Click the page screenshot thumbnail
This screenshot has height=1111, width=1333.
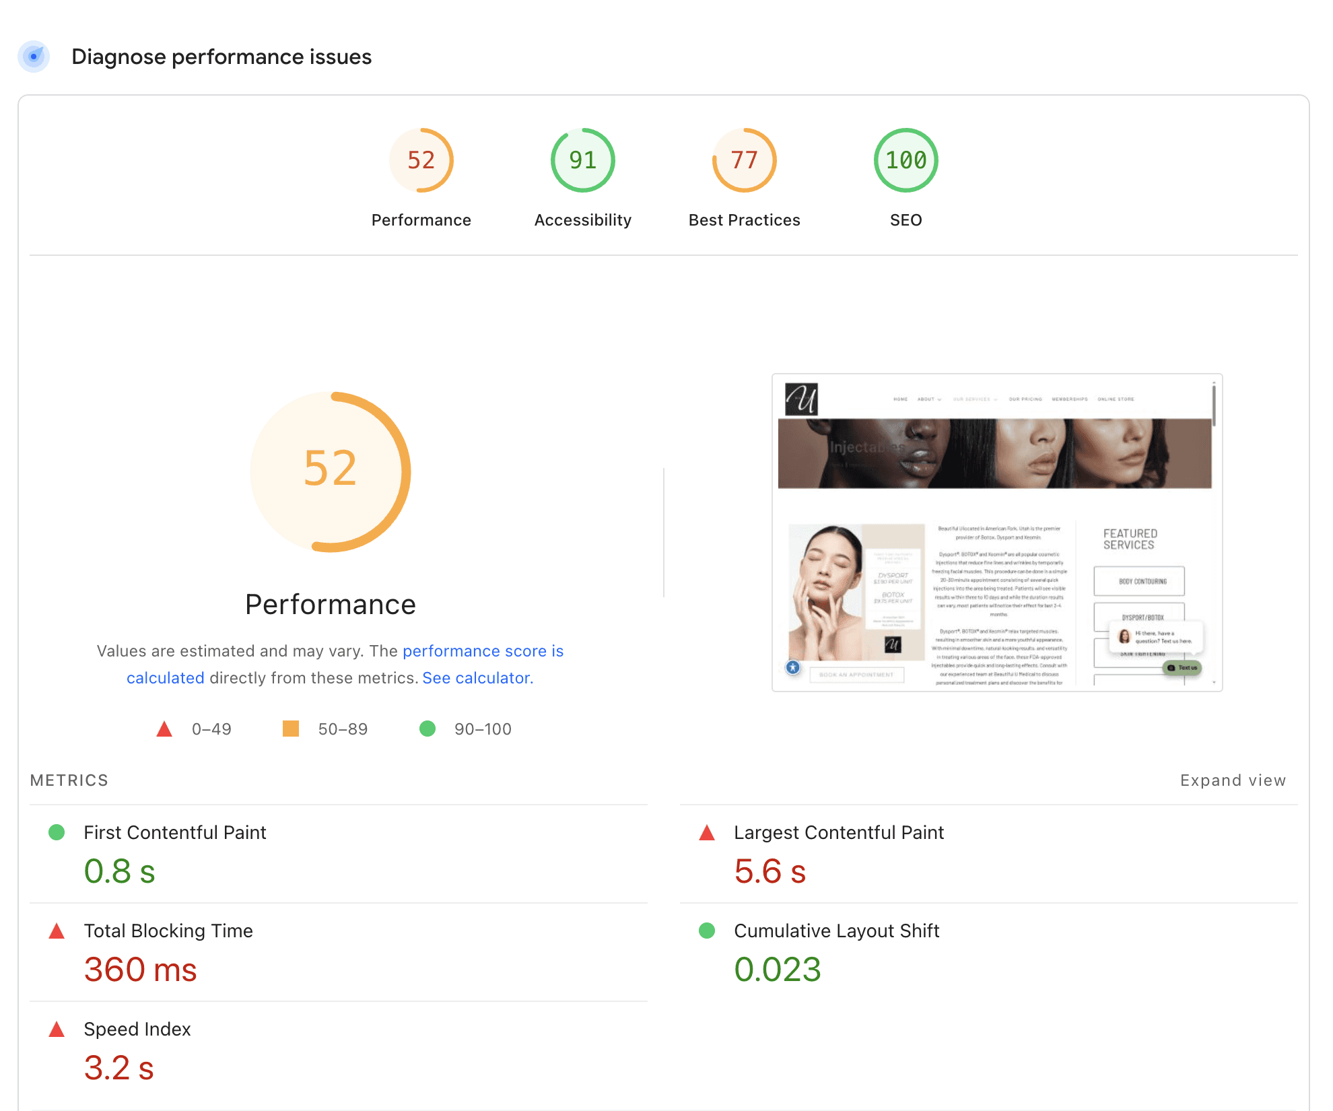pyautogui.click(x=996, y=532)
